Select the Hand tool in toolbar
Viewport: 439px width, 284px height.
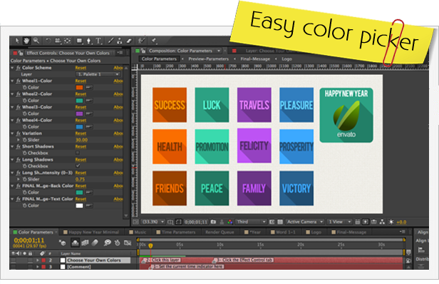pyautogui.click(x=26, y=41)
